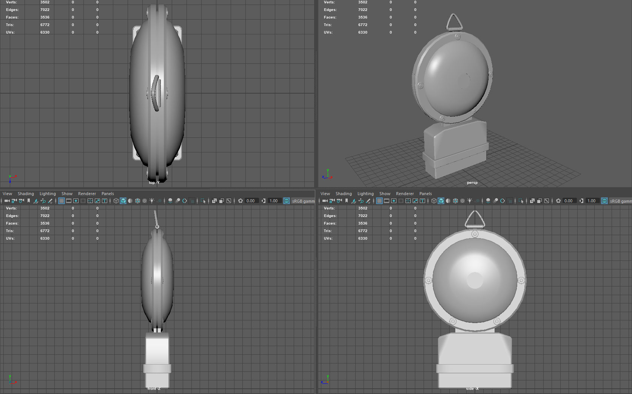Click the 'persp' camera label in perspective viewport

472,183
